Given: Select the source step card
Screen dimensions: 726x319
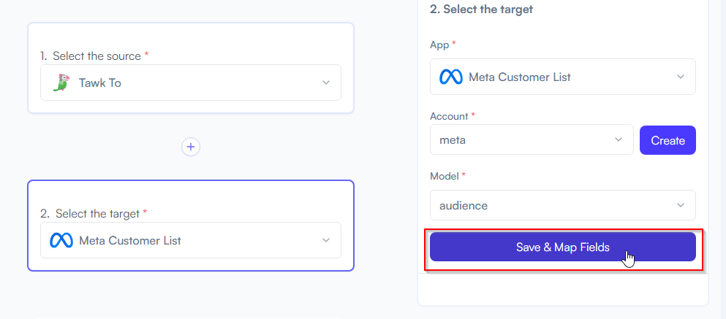Looking at the screenshot, I should coord(191,68).
